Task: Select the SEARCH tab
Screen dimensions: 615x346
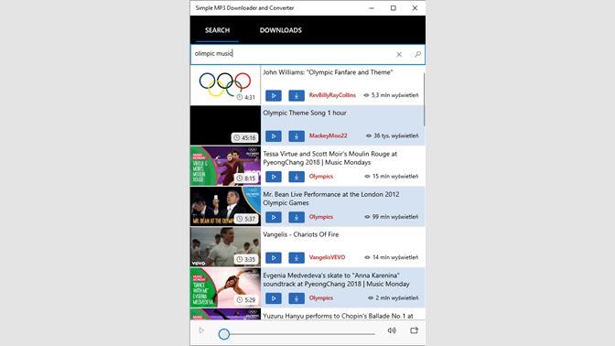Action: coord(217,30)
